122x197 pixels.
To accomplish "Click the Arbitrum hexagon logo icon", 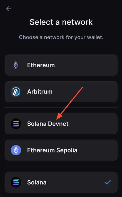I will [x=16, y=92].
